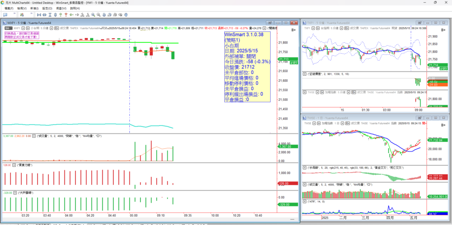This screenshot has height=225, width=452.
Task: Click the green up-arrow toolbar icon
Action: [60, 15]
